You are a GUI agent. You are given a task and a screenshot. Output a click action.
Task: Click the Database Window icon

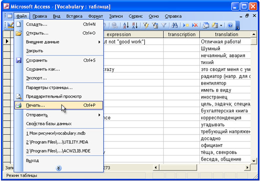(206, 25)
